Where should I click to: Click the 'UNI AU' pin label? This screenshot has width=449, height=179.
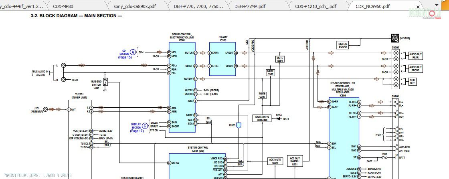(175, 163)
